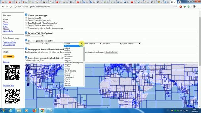Select Routable Bicycle (Openfietsmap Lite)
The image size is (201, 113).
26,23
